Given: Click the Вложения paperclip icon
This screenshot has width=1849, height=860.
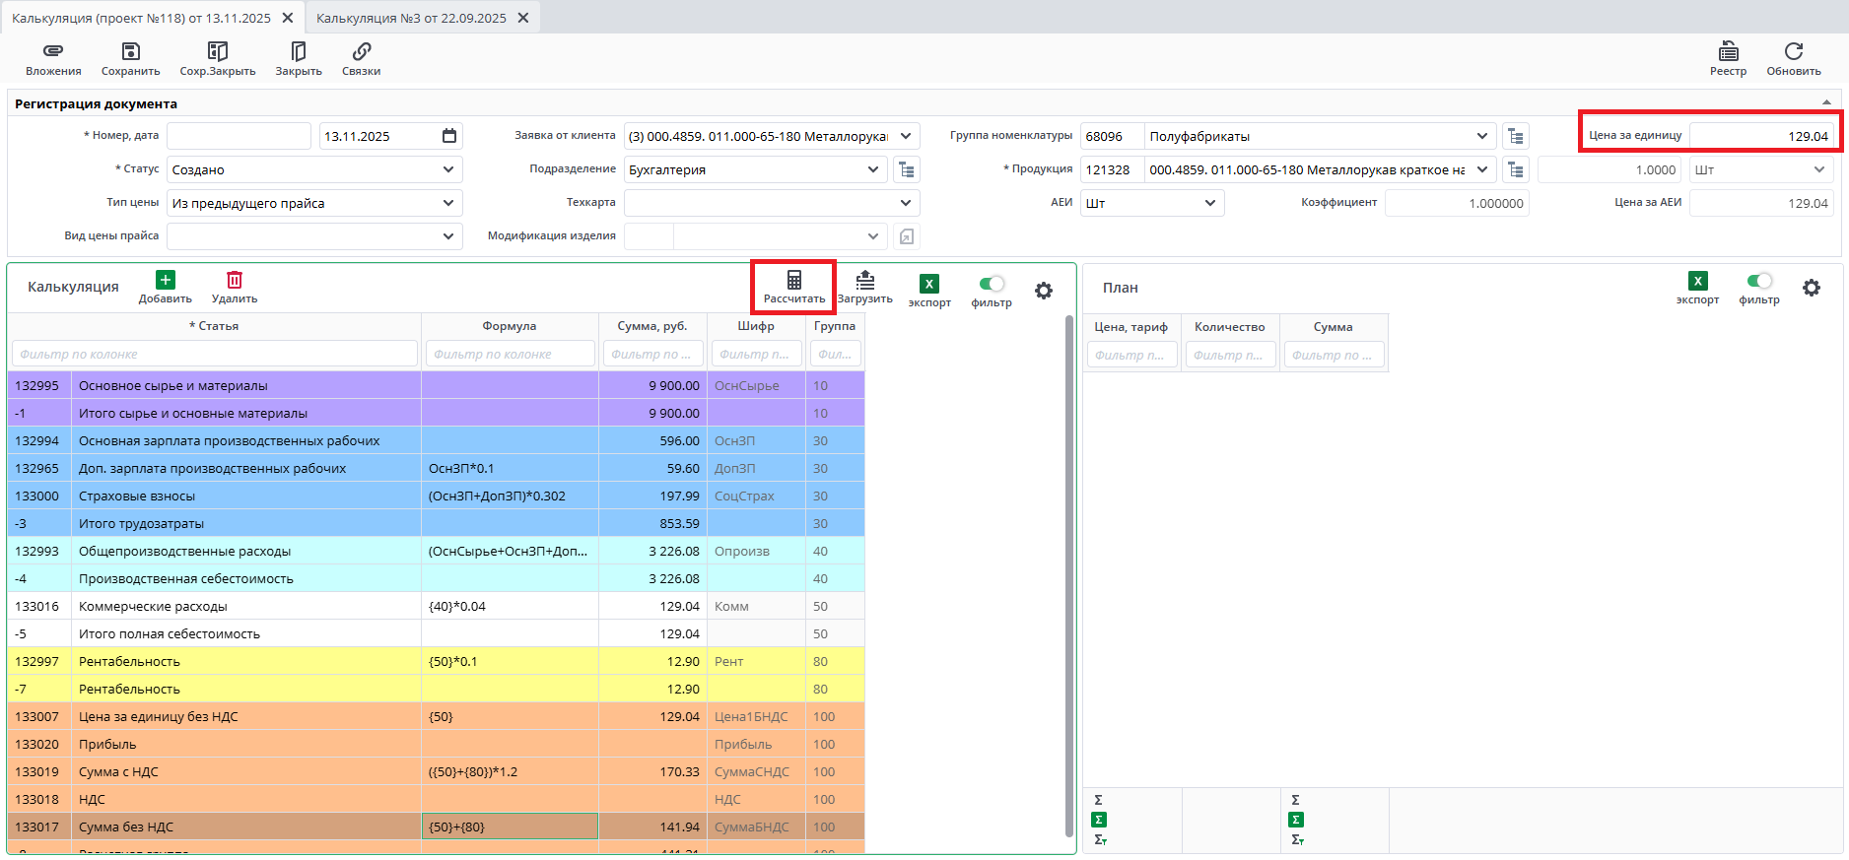Looking at the screenshot, I should (x=53, y=51).
